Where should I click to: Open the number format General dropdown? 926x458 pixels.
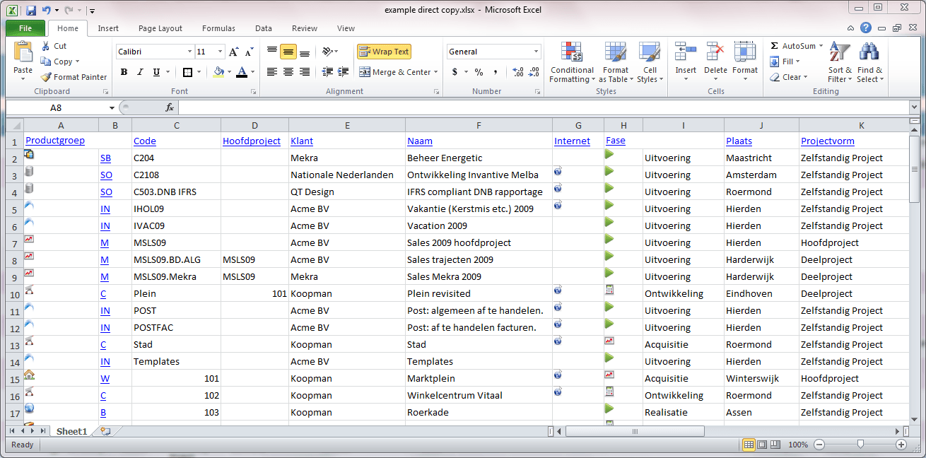(x=537, y=52)
